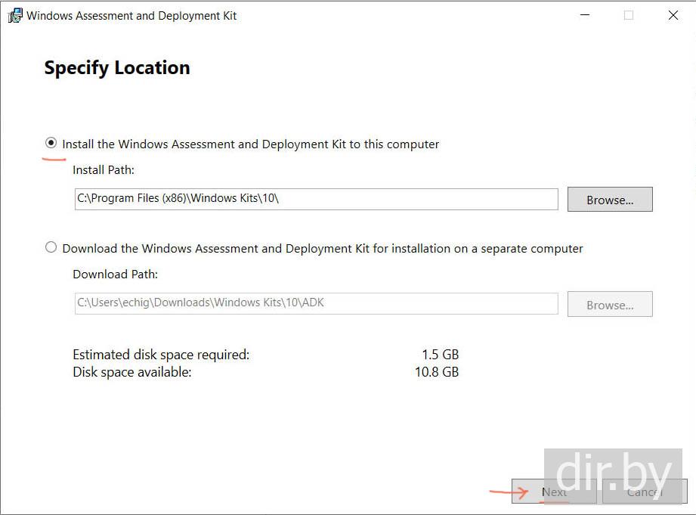The image size is (696, 515).
Task: Browse for a different install path
Action: (610, 200)
